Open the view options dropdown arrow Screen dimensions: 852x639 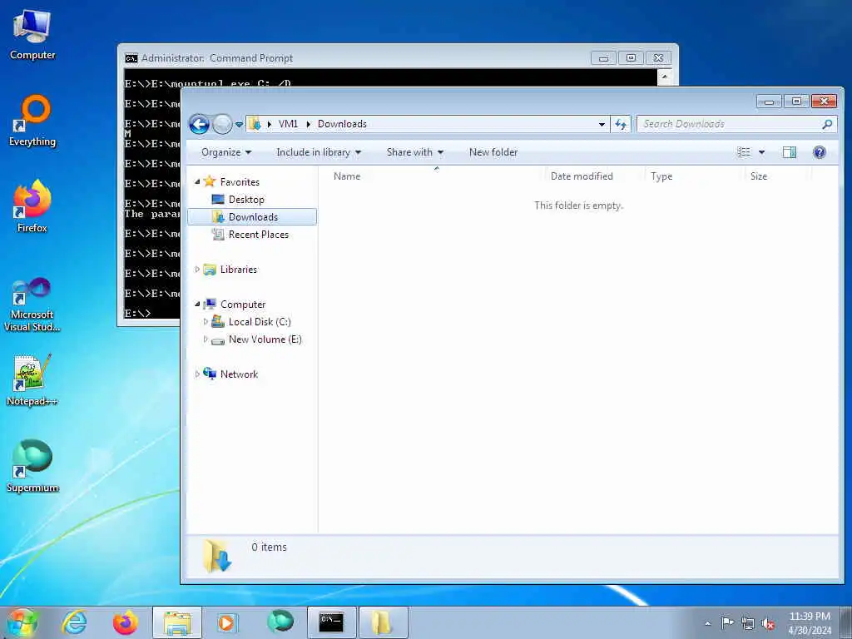point(762,152)
